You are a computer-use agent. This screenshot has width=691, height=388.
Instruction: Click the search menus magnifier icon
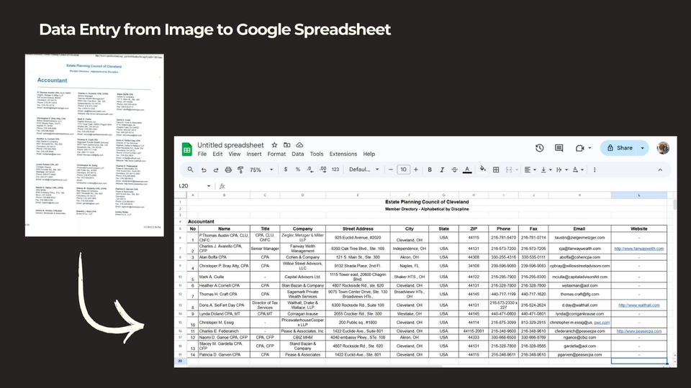190,170
